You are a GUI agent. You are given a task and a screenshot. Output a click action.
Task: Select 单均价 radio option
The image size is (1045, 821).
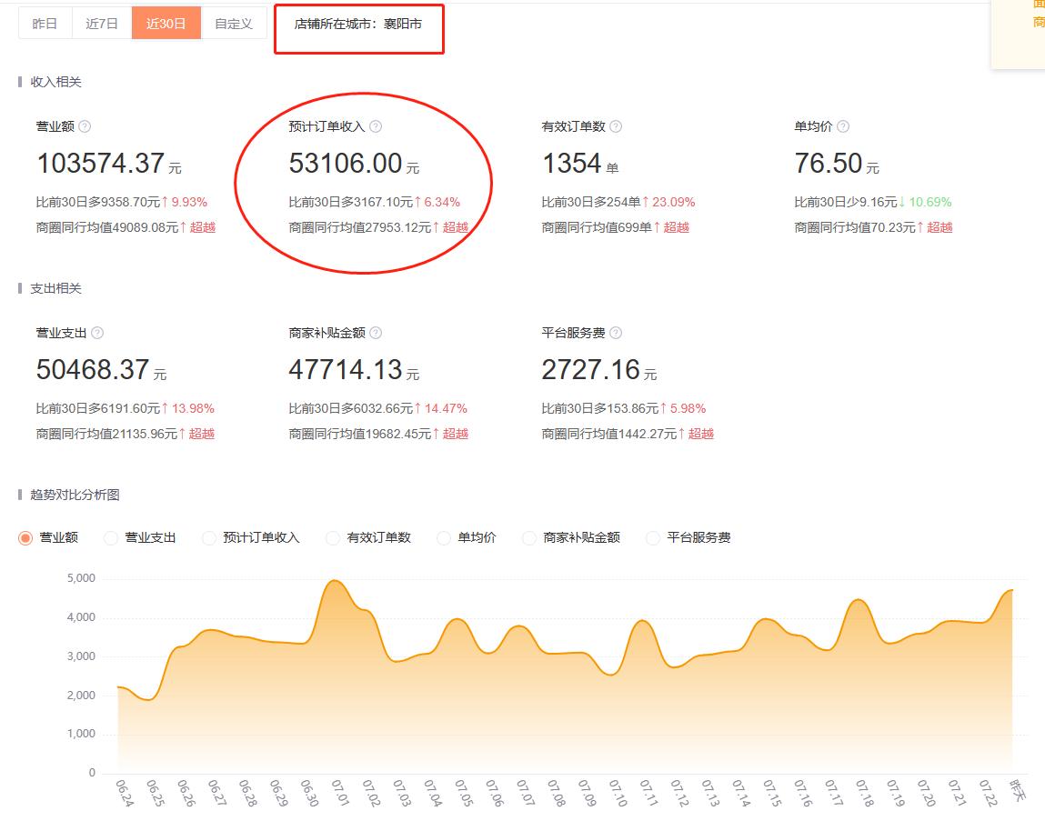(x=444, y=538)
